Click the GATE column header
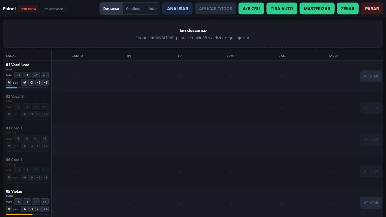386x217 pixels. 282,56
